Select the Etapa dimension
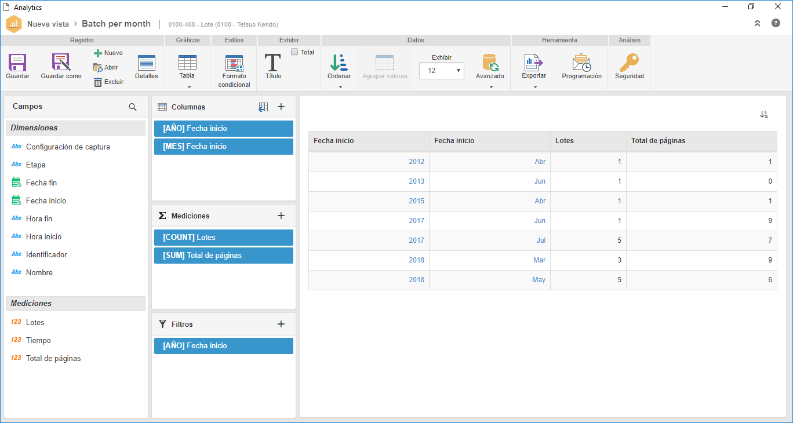Image resolution: width=793 pixels, height=423 pixels. [36, 165]
